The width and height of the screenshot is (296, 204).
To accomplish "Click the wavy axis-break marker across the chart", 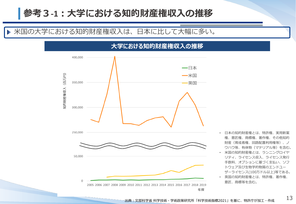I will coord(143,146).
